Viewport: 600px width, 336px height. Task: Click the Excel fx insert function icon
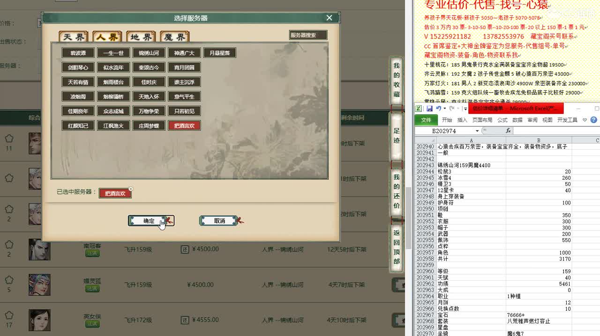509,131
